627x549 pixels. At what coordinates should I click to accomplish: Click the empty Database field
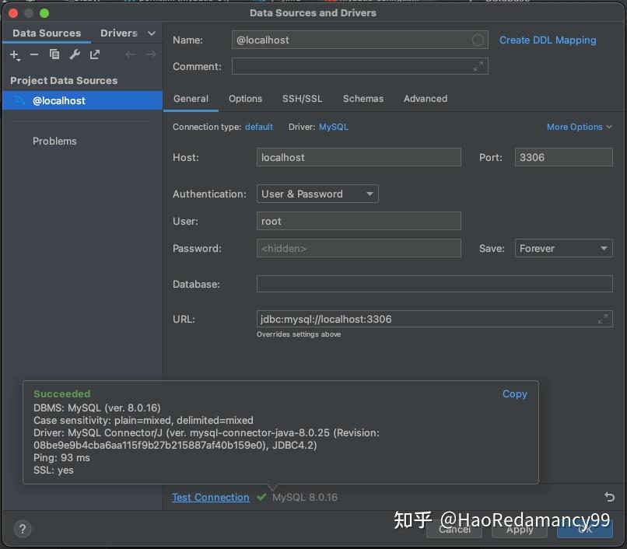pos(434,284)
